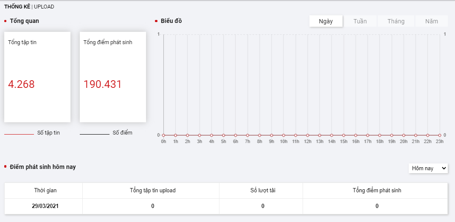Select the Tháng chart tab
Viewport: 455px width, 222px height.
click(x=396, y=21)
